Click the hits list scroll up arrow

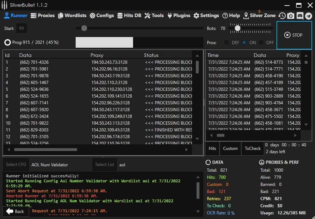pos(306,56)
